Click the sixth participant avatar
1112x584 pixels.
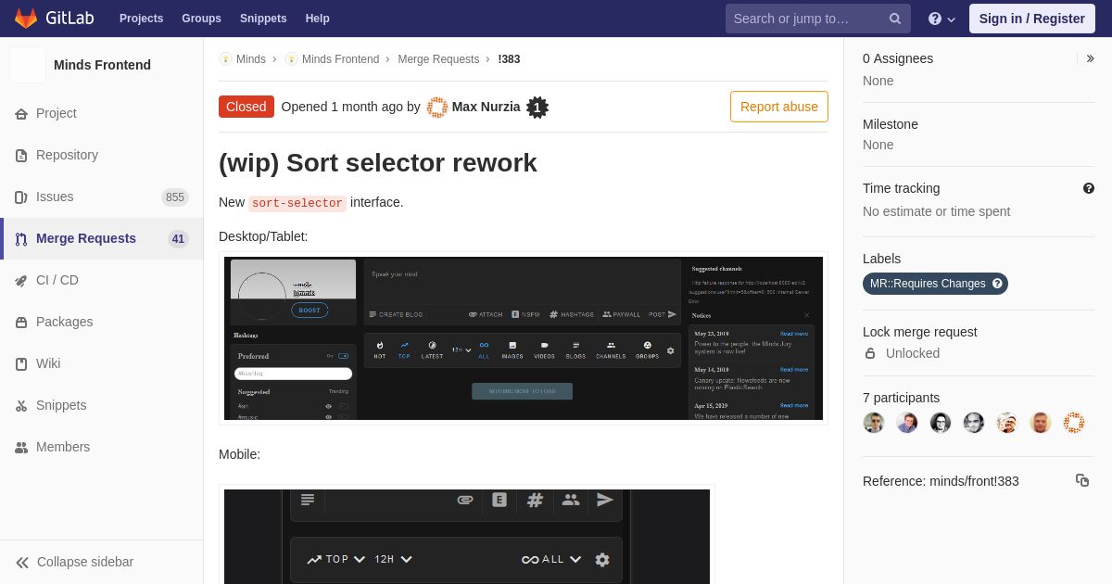(x=1041, y=423)
